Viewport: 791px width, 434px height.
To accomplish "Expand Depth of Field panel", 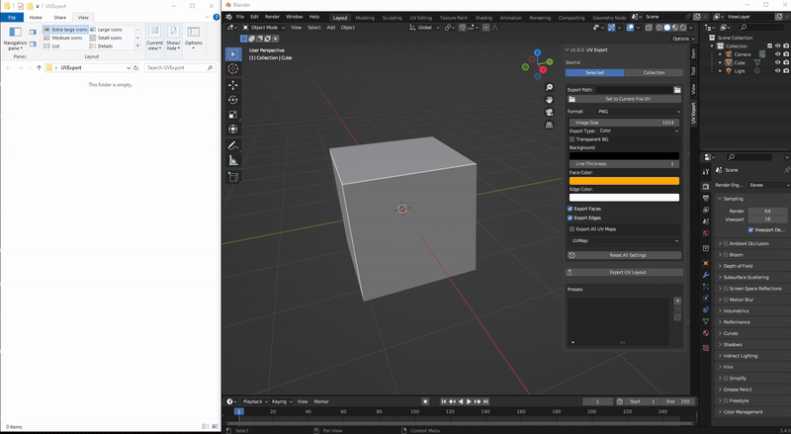I will click(x=737, y=266).
